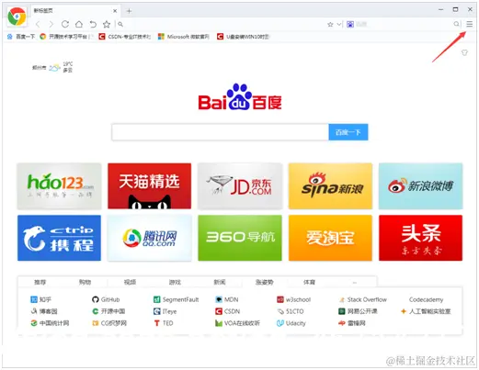Switch to the 视频 tab
This screenshot has width=479, height=370.
click(130, 282)
